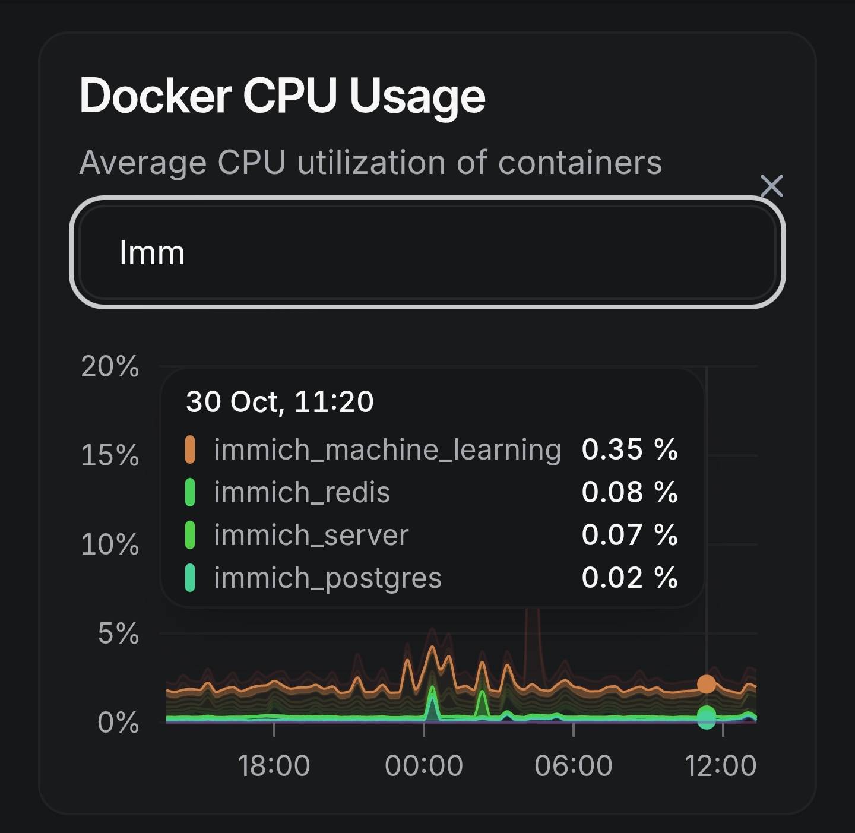Click the 0.35 % value in the tooltip
The height and width of the screenshot is (833, 855).
point(629,449)
